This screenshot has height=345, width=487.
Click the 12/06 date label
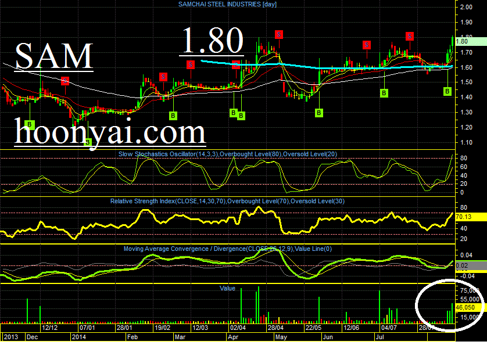351,328
